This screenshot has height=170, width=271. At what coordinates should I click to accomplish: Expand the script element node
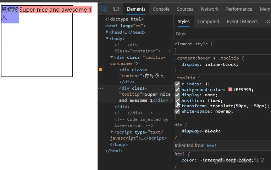click(x=112, y=132)
